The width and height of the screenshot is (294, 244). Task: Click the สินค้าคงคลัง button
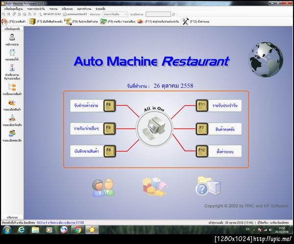pos(225,129)
